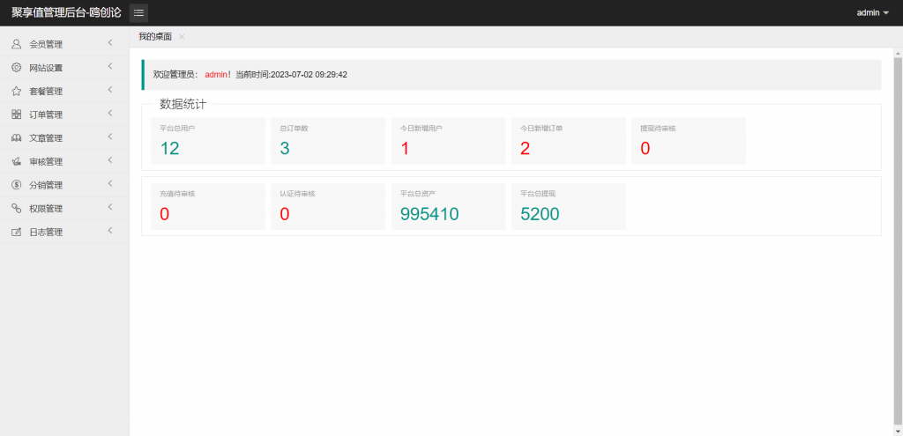903x436 pixels.
Task: Open the admin account dropdown
Action: coord(872,12)
